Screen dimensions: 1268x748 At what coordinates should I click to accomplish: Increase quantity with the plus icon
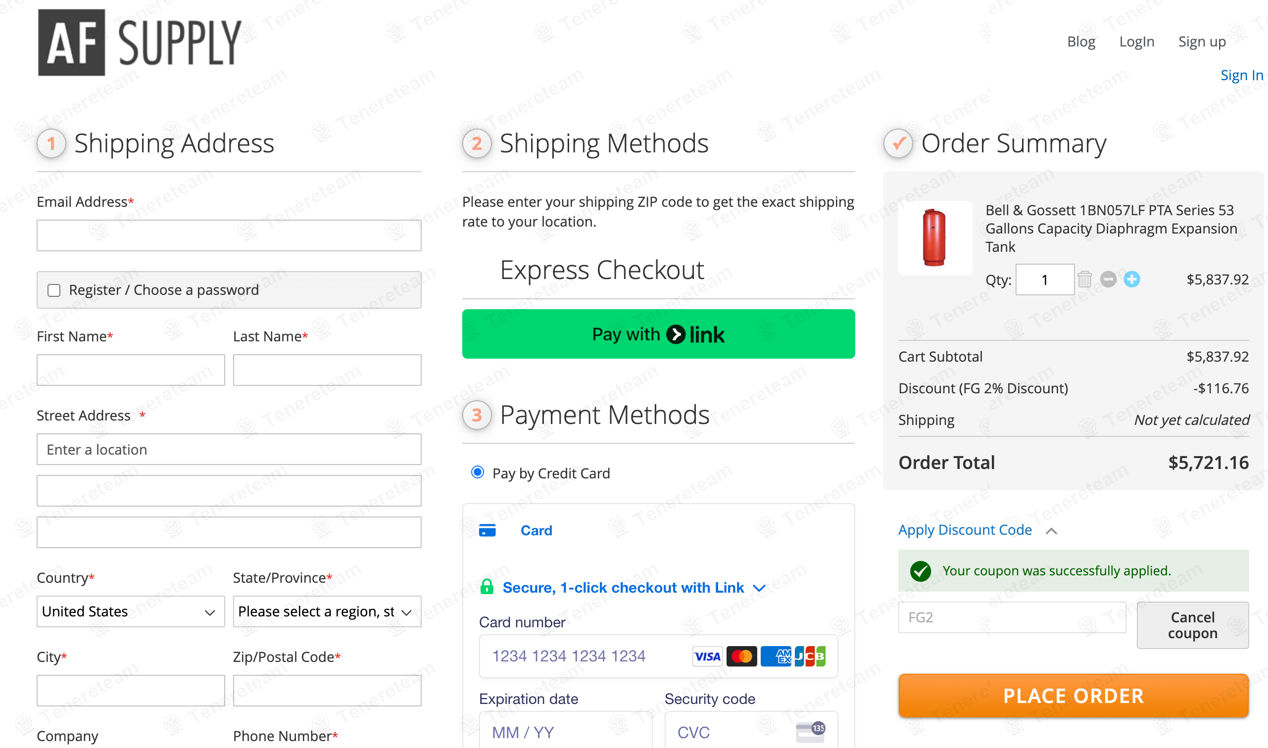[x=1132, y=279]
